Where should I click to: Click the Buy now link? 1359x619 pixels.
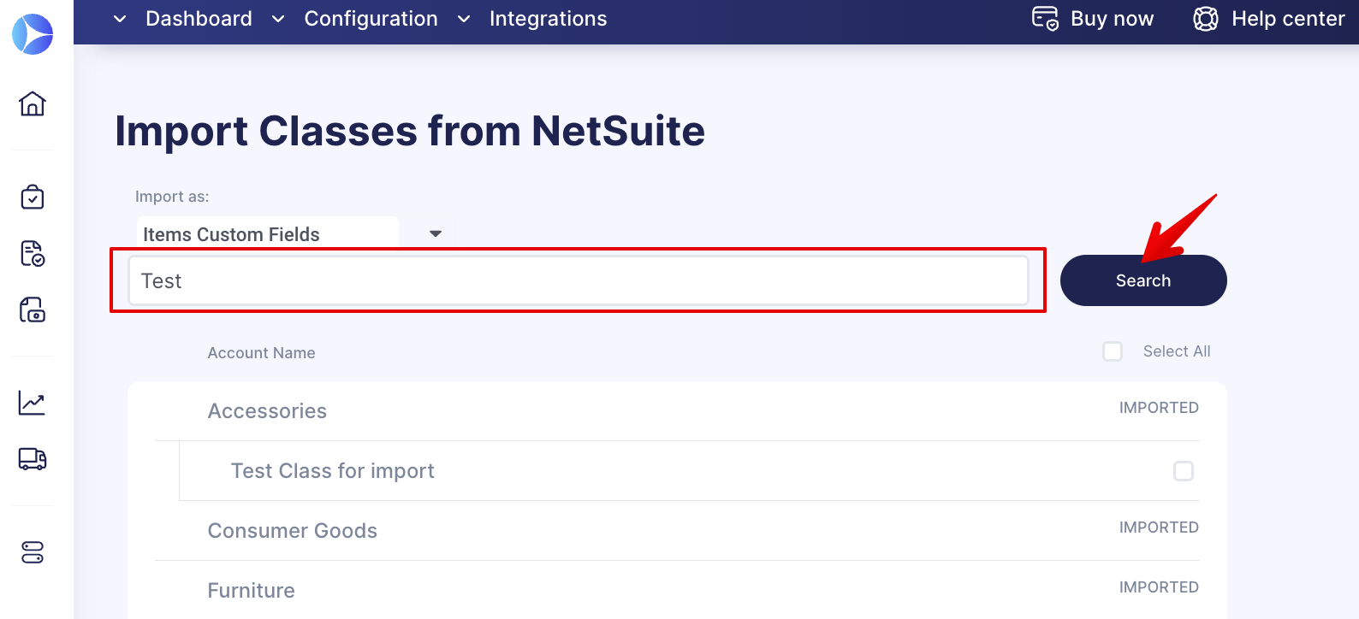point(1112,19)
